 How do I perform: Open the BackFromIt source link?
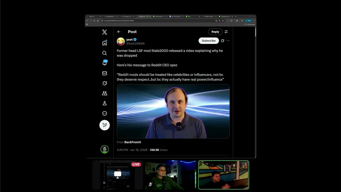coord(133,142)
